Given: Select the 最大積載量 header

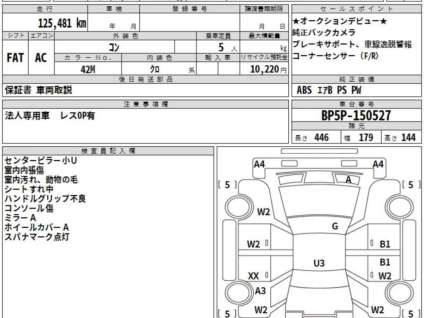Looking at the screenshot, I should pos(264,36).
